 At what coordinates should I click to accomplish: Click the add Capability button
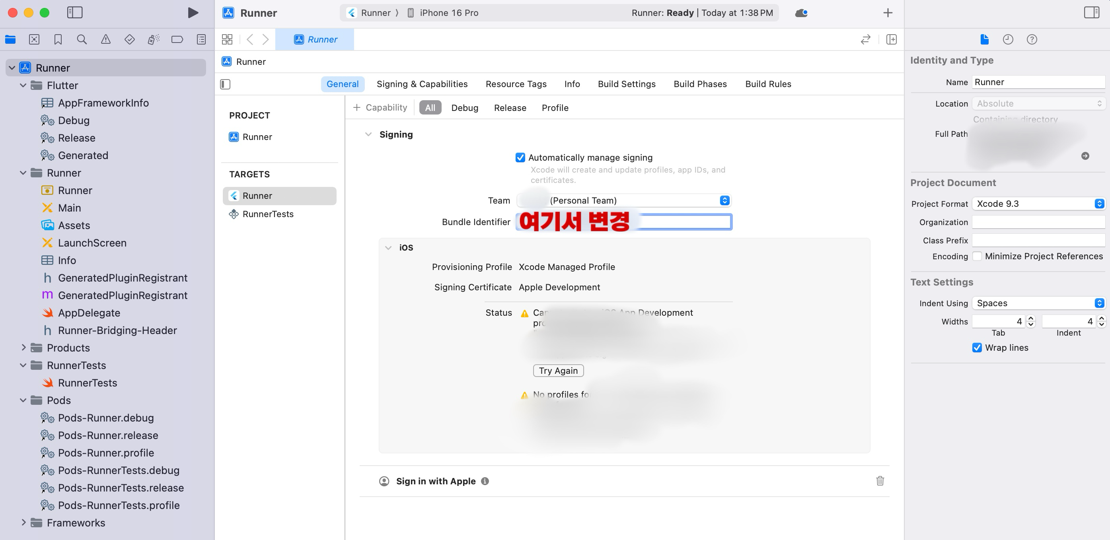pos(380,108)
